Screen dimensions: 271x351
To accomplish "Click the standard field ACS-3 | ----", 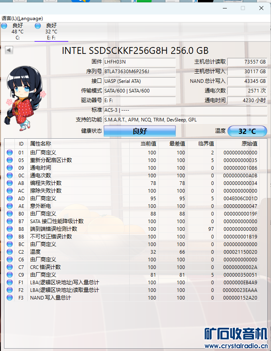I will (x=185, y=110).
